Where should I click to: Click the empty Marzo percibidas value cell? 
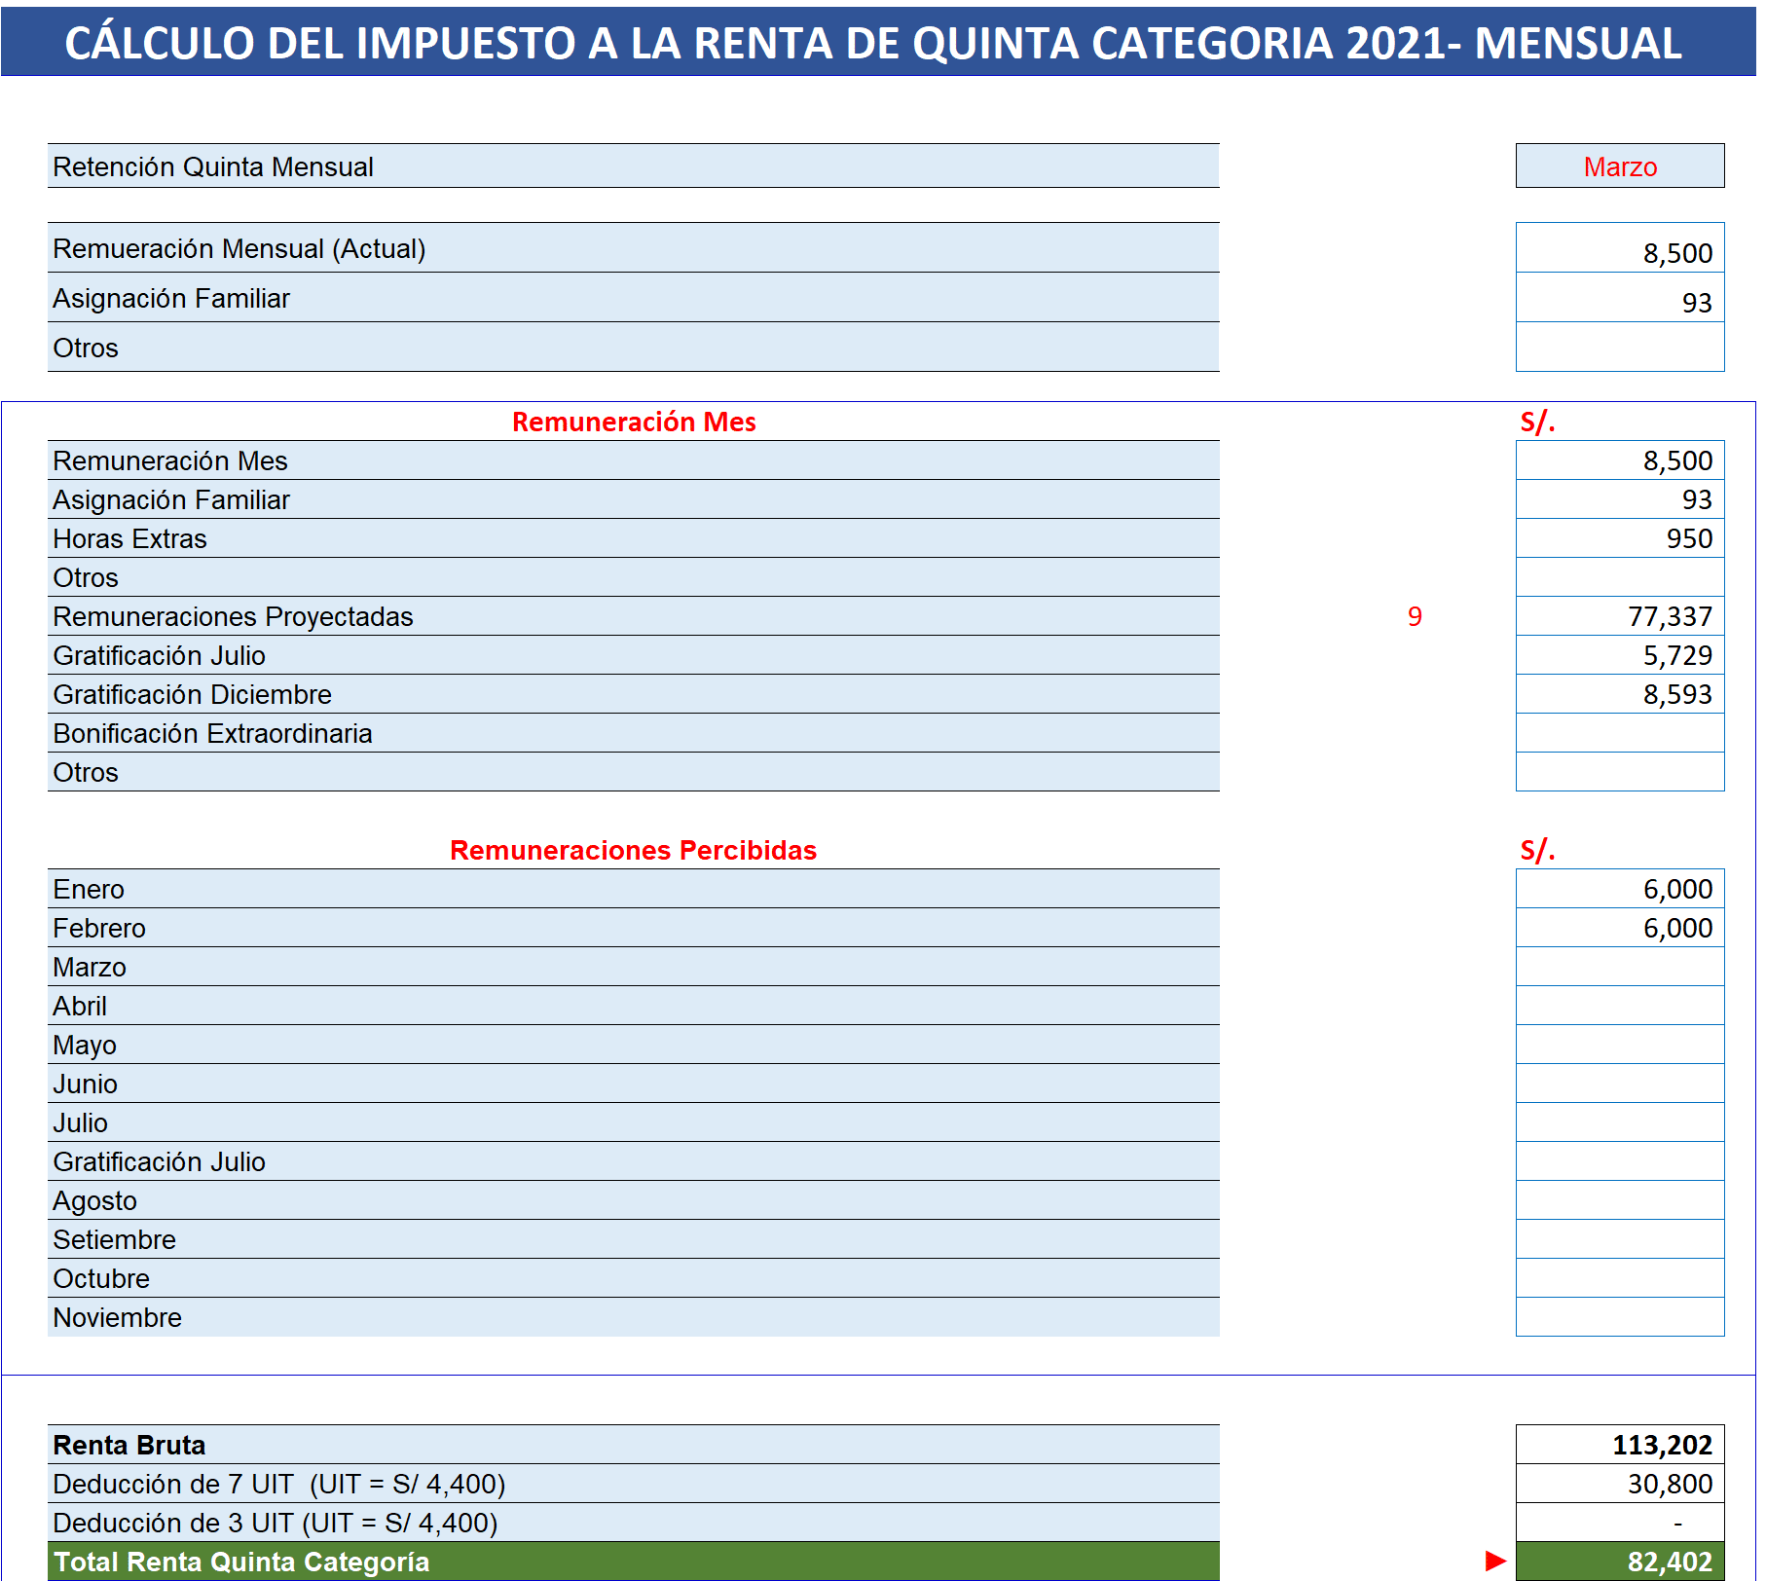click(1619, 967)
